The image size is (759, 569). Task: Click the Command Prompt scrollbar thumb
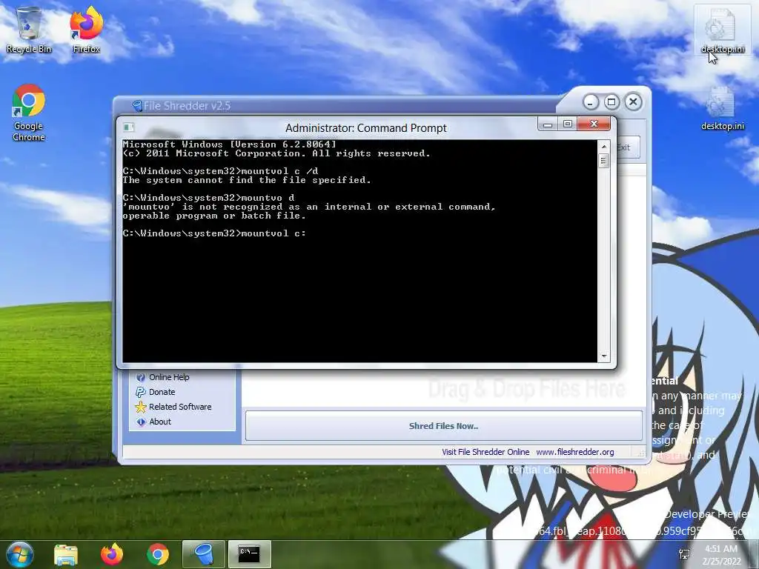(603, 160)
